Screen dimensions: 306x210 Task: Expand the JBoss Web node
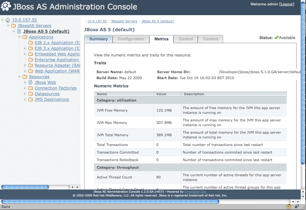pos(25,82)
